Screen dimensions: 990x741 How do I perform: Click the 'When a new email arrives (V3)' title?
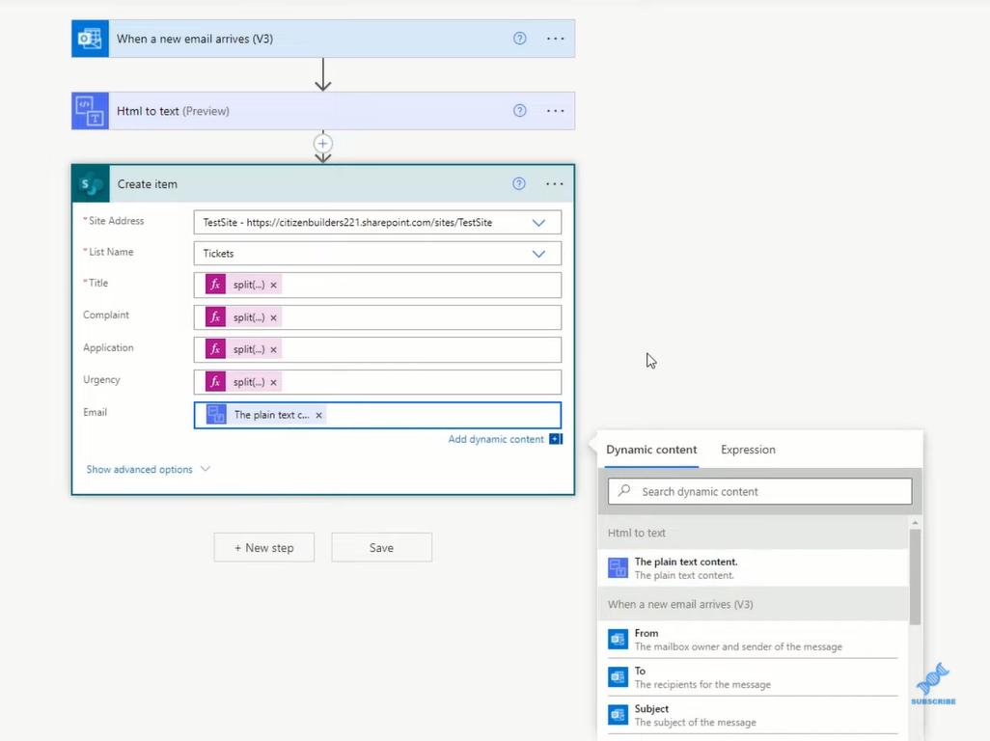click(195, 39)
